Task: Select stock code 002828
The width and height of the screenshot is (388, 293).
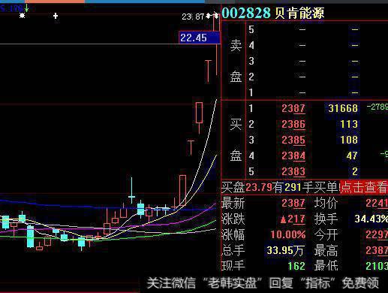Action: (246, 13)
